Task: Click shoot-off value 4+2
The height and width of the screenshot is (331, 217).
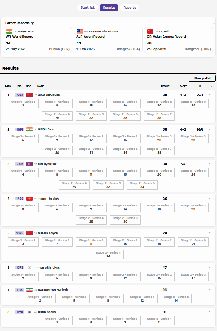Action: [x=183, y=129]
